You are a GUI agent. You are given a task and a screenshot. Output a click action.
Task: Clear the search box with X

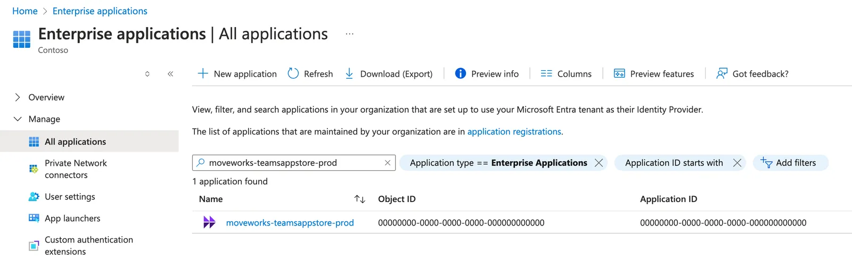[x=388, y=163]
